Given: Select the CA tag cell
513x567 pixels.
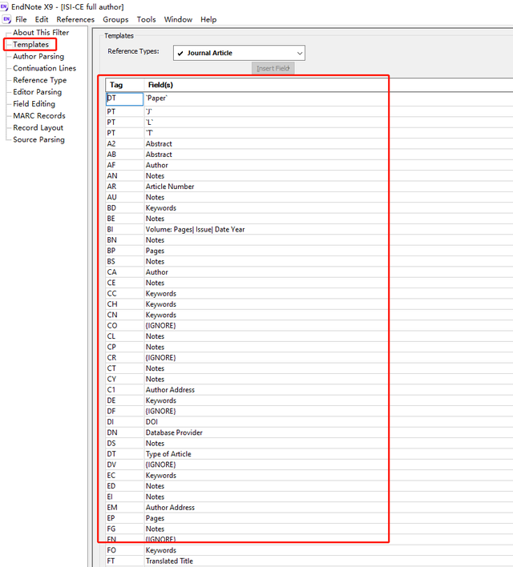Looking at the screenshot, I should pyautogui.click(x=125, y=272).
